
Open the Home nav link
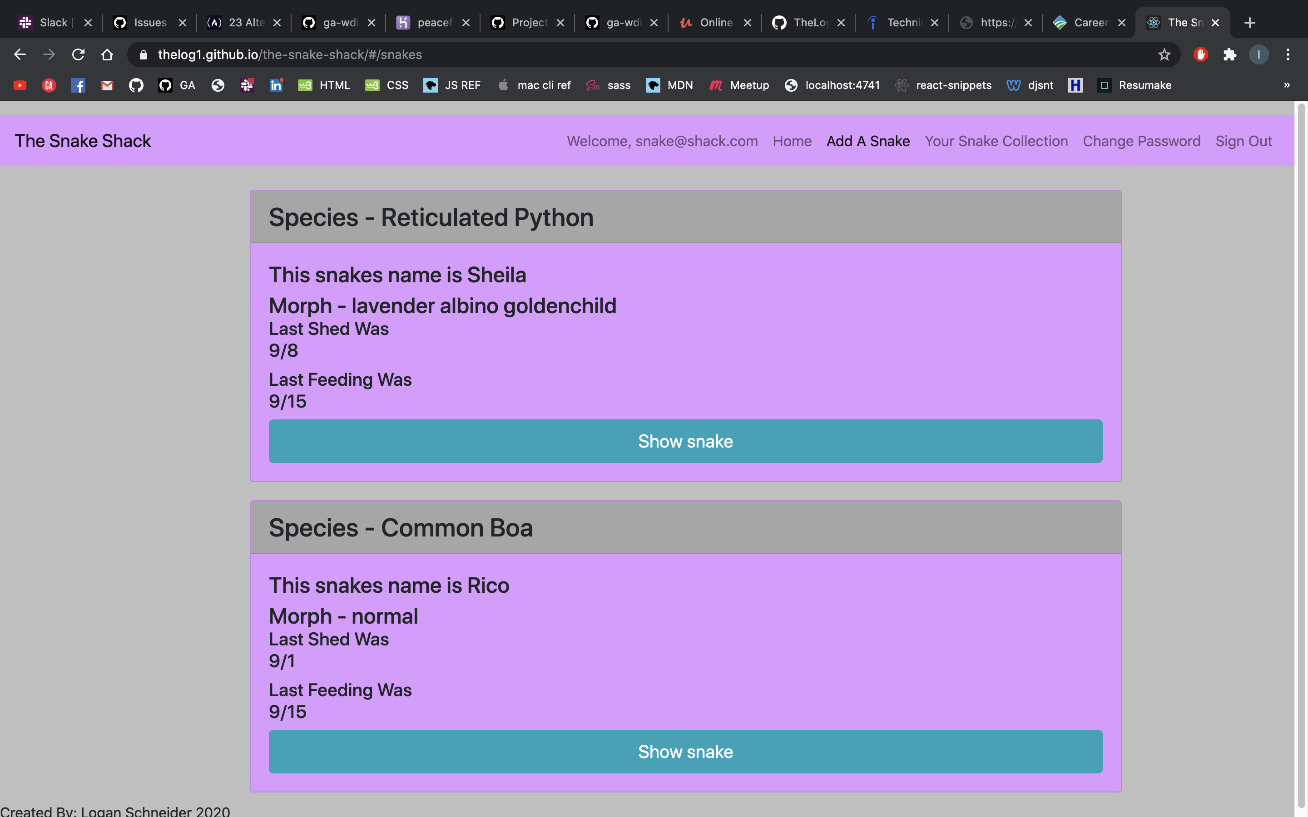point(792,141)
